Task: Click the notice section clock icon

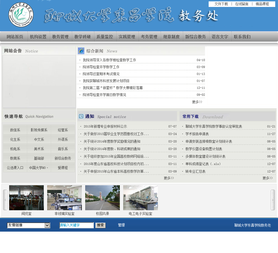Action: [x=81, y=116]
